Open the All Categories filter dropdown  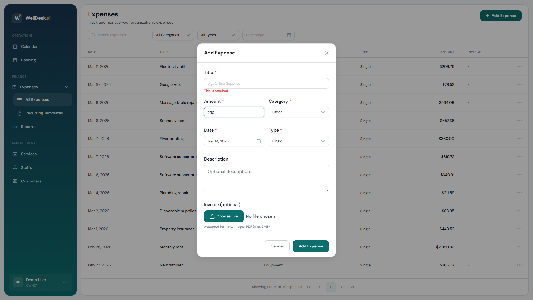173,35
